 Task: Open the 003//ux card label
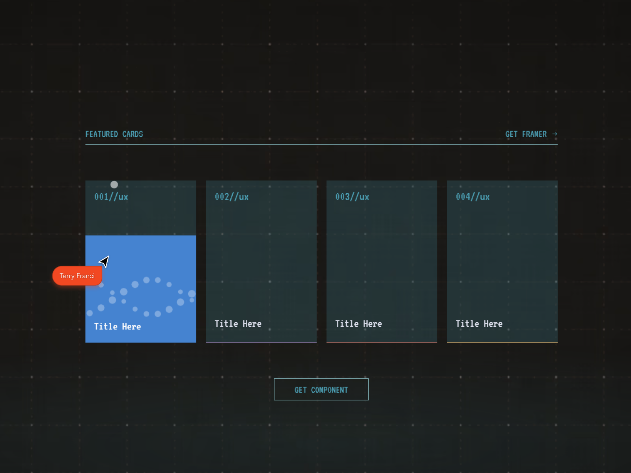pyautogui.click(x=352, y=197)
